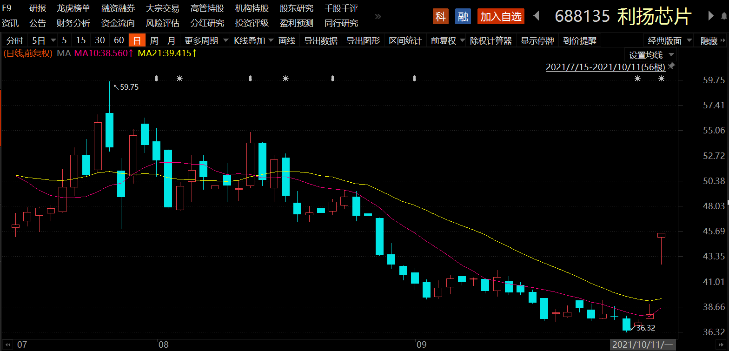Collapse side panel with 隐藏

(x=713, y=40)
